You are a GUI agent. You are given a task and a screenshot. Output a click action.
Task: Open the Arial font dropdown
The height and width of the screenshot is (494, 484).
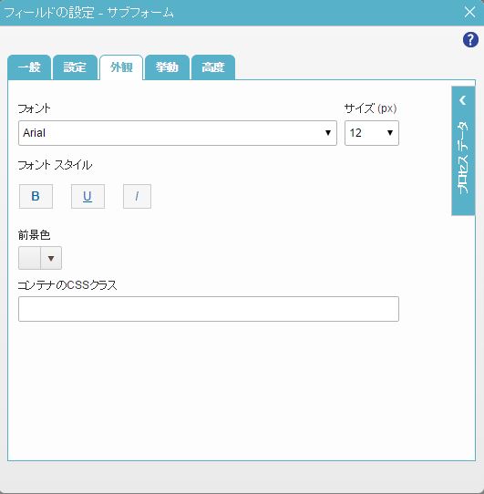178,133
